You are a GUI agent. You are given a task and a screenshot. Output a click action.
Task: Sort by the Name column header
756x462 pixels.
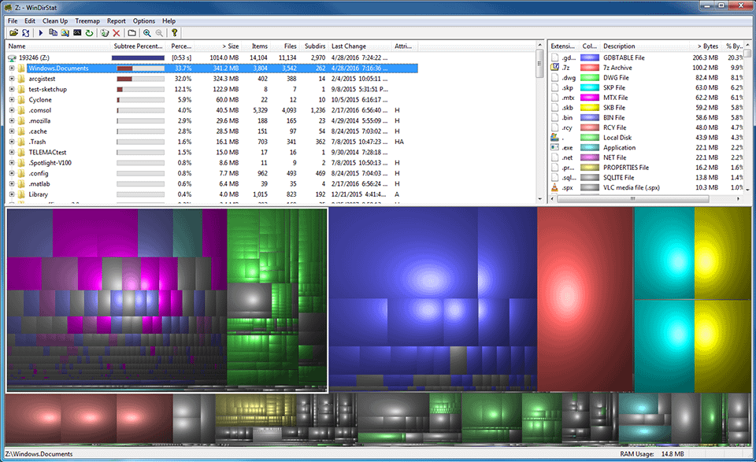(58, 46)
